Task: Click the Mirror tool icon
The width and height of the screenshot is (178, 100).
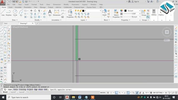Action: point(35,14)
